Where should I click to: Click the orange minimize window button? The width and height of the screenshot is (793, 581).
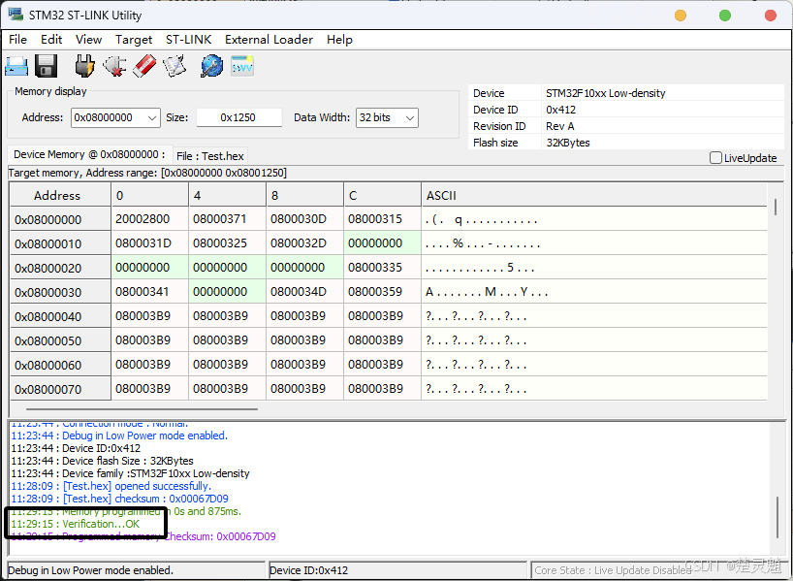point(681,16)
